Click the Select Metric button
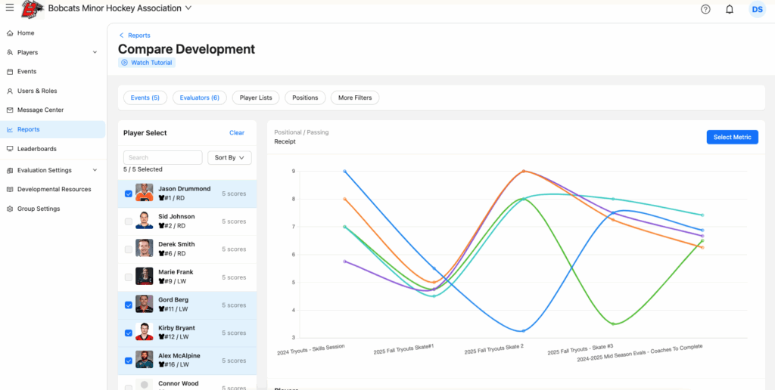775x390 pixels. click(x=732, y=137)
